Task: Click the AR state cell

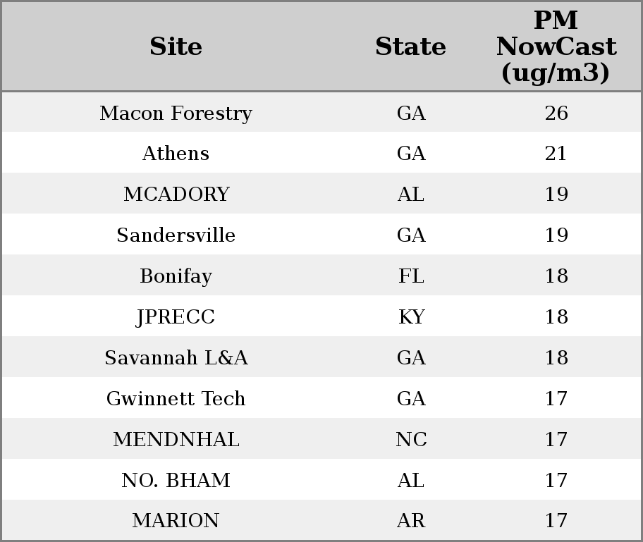Action: [x=411, y=521]
